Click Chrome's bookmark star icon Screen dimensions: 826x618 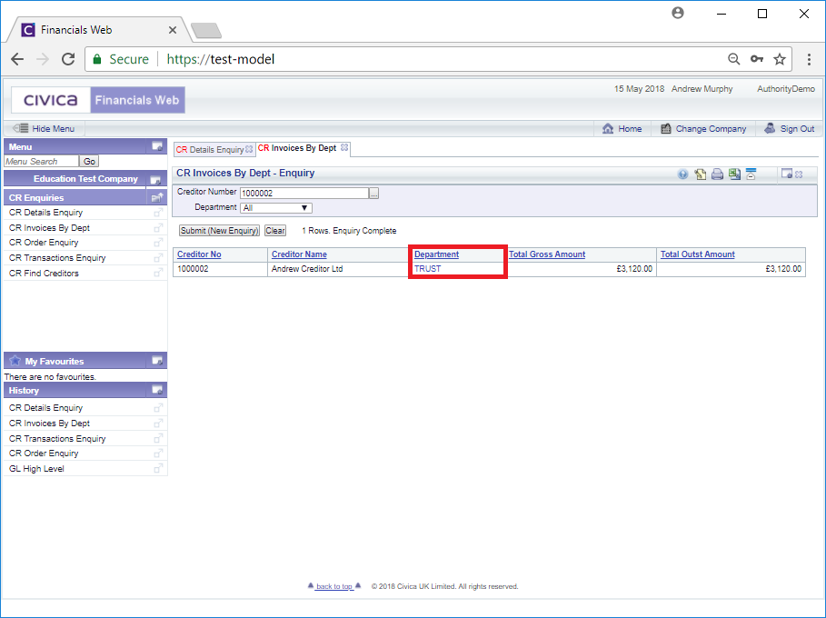tap(779, 59)
